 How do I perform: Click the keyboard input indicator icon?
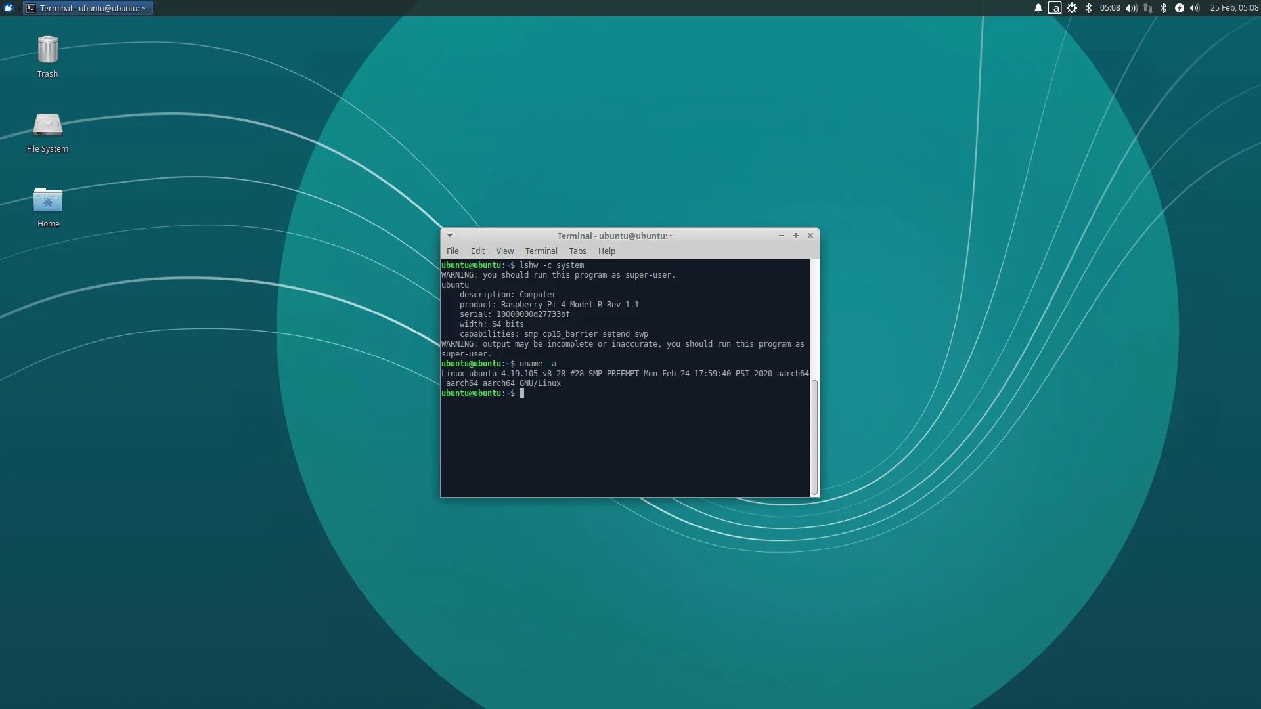click(x=1055, y=8)
